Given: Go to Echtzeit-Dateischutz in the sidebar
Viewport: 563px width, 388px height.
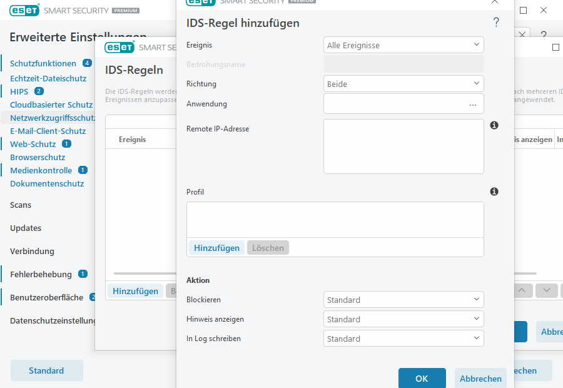Looking at the screenshot, I should tap(48, 78).
